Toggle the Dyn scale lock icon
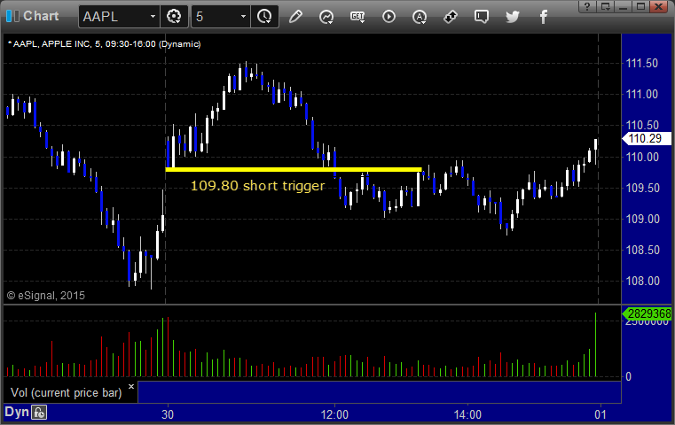675x425 pixels. (x=39, y=413)
